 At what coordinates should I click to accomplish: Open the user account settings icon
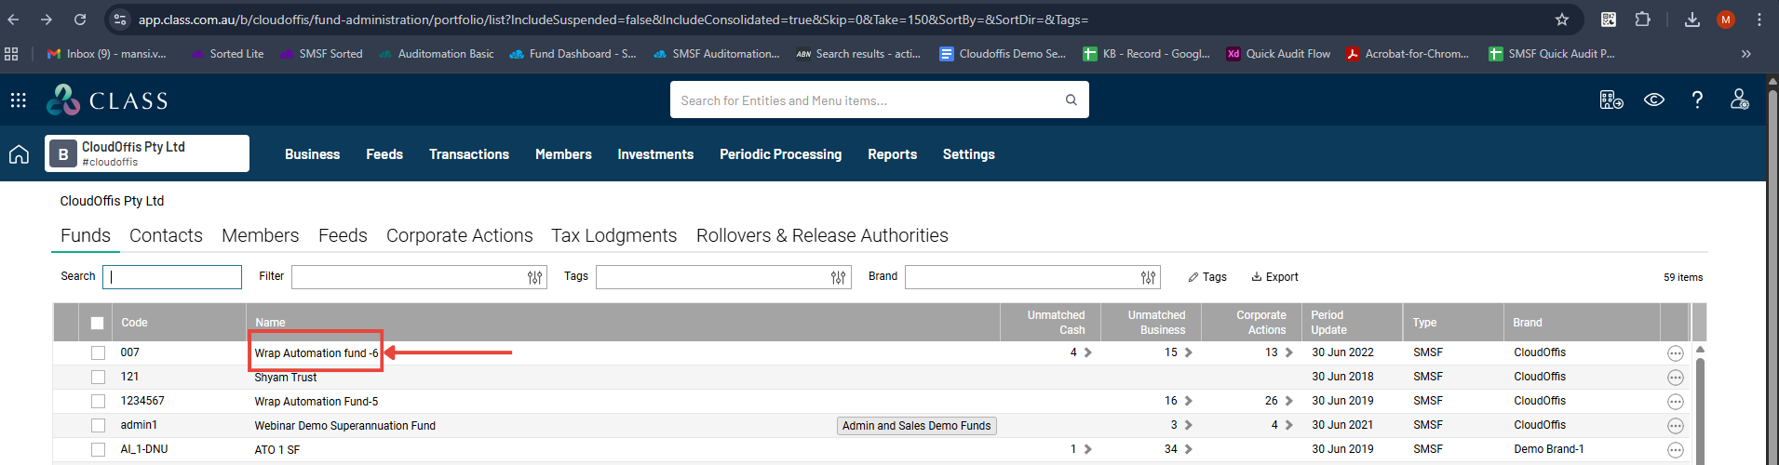(1739, 100)
